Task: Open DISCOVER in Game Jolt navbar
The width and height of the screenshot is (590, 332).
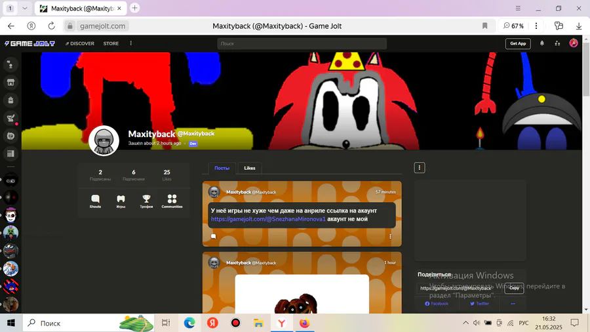Action: pos(80,44)
